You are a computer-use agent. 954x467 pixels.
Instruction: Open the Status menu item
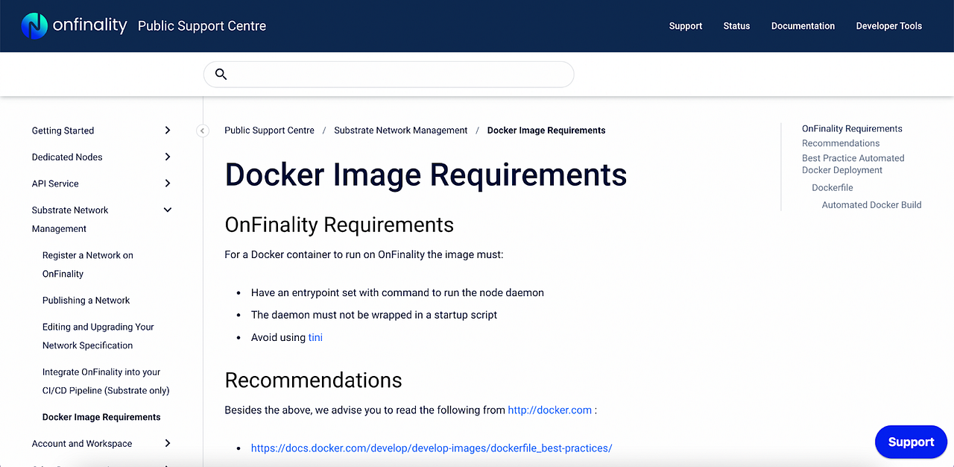tap(736, 26)
